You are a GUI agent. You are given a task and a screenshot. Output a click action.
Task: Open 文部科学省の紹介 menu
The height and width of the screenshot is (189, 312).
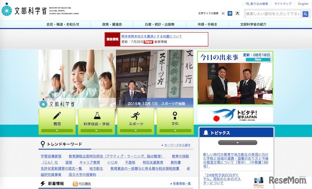[253, 25]
